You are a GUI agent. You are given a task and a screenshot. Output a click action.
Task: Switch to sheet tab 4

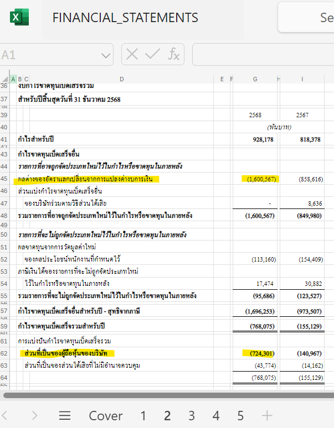pos(216,416)
